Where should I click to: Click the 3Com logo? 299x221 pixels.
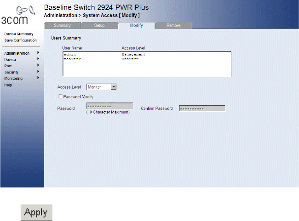click(18, 15)
